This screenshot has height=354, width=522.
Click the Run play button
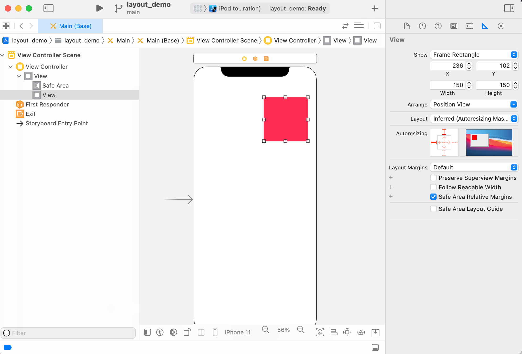pos(99,8)
